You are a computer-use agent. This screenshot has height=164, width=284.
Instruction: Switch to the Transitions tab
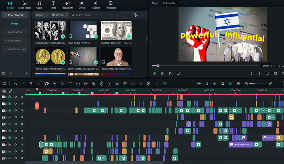(x=68, y=5)
